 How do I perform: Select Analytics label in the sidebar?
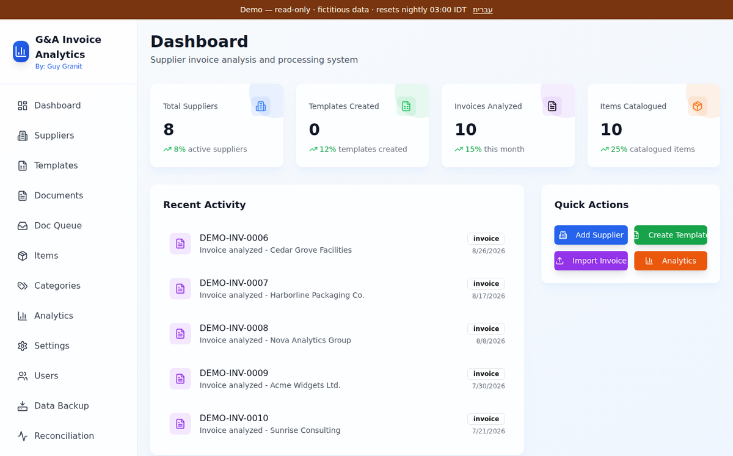click(x=54, y=316)
